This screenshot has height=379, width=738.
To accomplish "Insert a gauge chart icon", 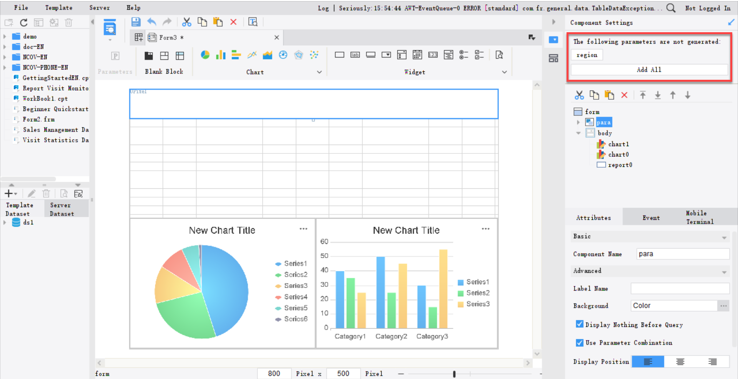I will 283,55.
